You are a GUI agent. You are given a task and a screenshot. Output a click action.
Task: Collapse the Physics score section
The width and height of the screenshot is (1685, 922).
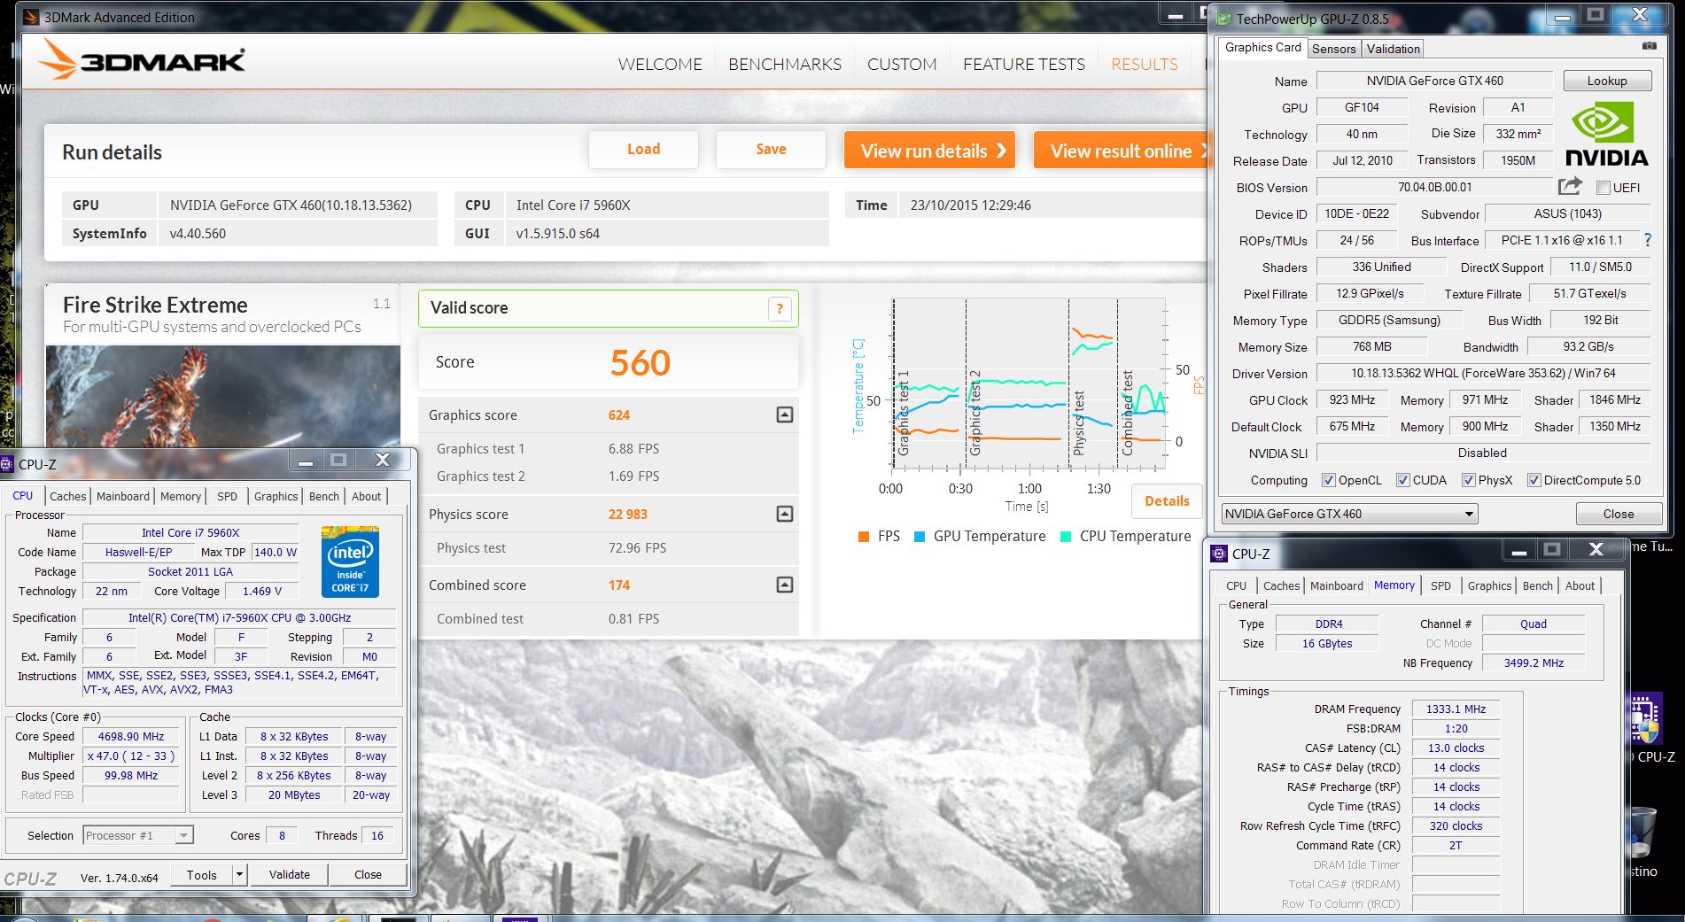784,514
